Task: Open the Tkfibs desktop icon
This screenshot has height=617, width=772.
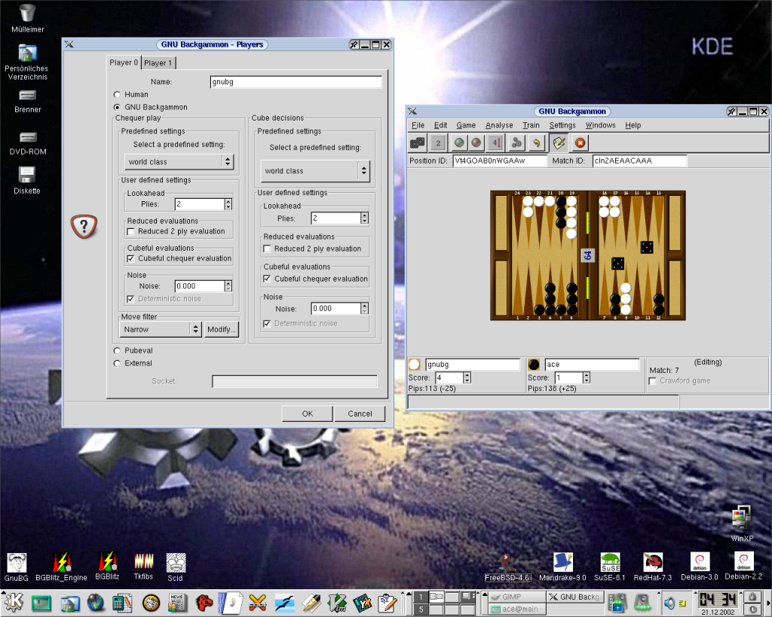Action: 143,566
